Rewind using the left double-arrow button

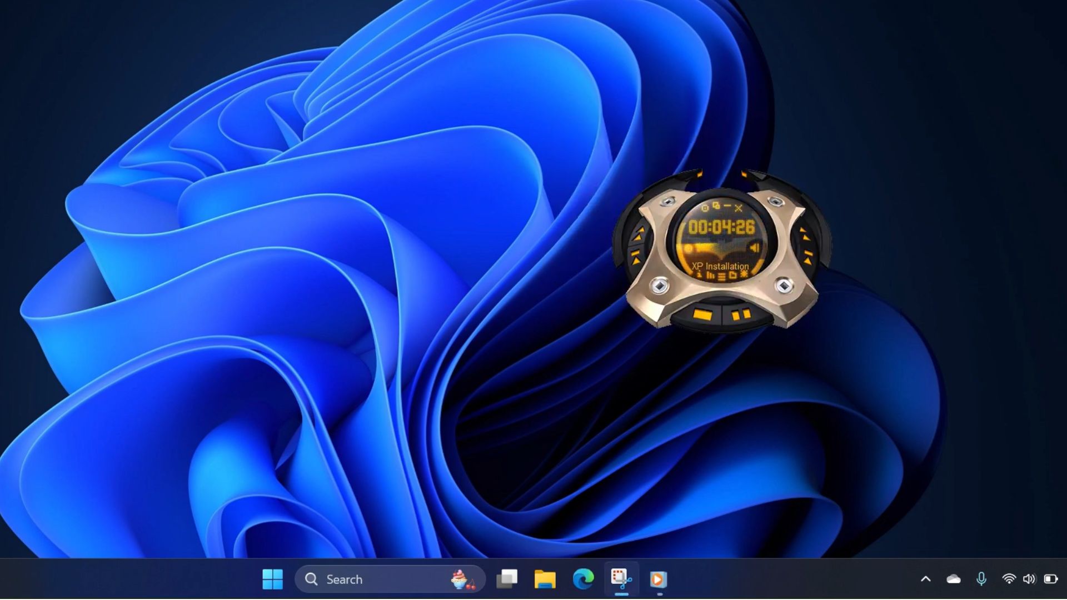click(639, 234)
